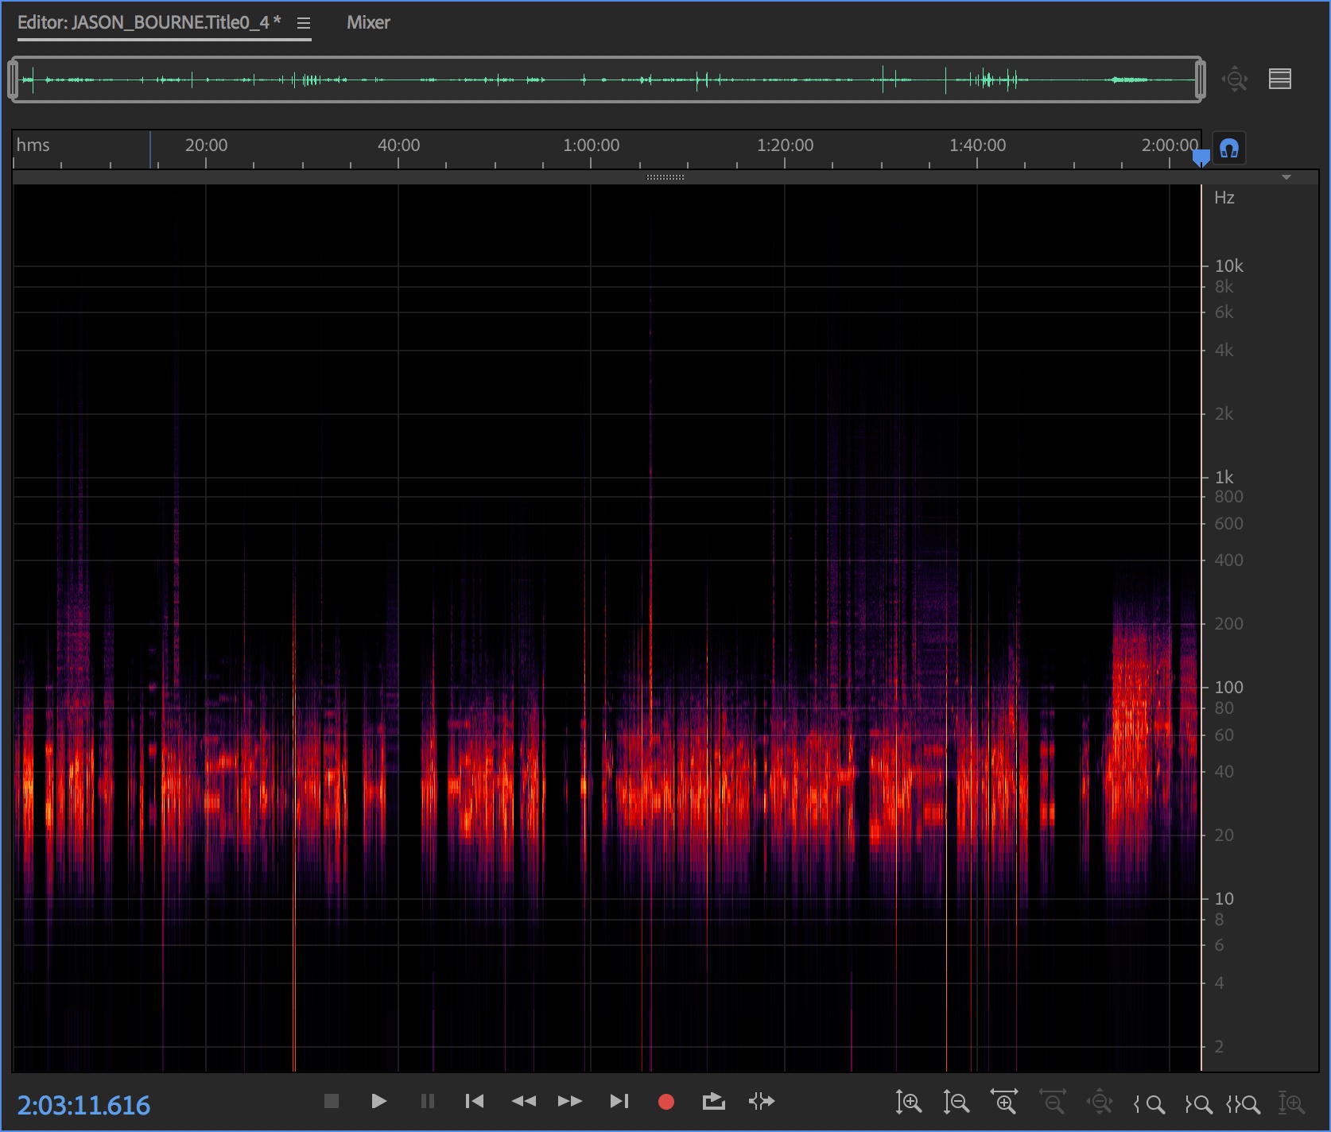
Task: Pause playback with the Pause button
Action: pos(427,1101)
